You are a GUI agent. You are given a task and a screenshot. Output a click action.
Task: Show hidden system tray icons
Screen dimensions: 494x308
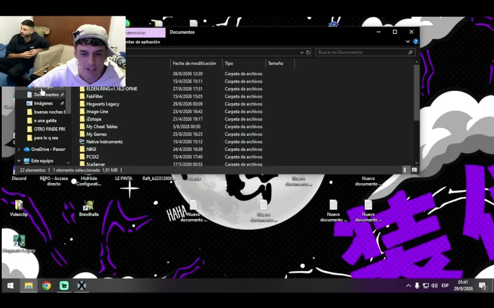tap(408, 286)
